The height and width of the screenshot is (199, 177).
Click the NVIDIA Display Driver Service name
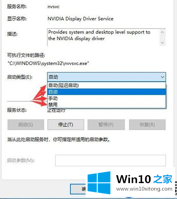point(81,19)
